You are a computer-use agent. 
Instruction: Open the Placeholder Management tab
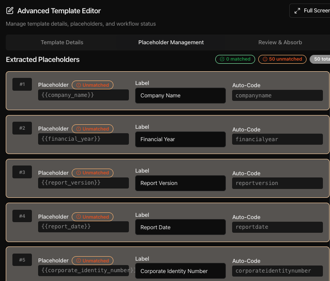click(171, 42)
